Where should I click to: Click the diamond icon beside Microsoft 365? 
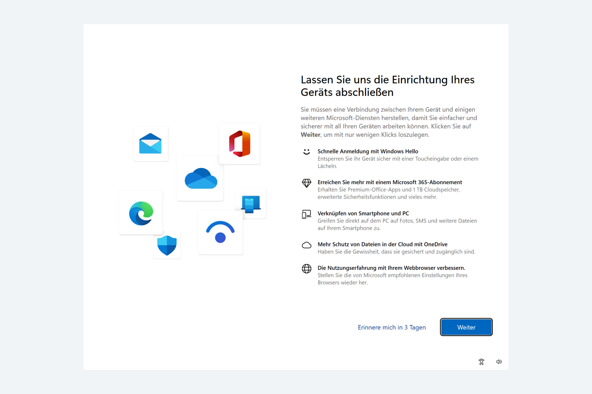point(306,183)
